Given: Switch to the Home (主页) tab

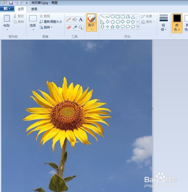Looking at the screenshot, I should [x=21, y=9].
